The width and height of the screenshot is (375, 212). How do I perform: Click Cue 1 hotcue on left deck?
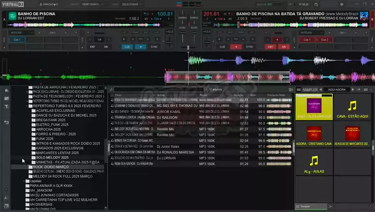coord(17,39)
